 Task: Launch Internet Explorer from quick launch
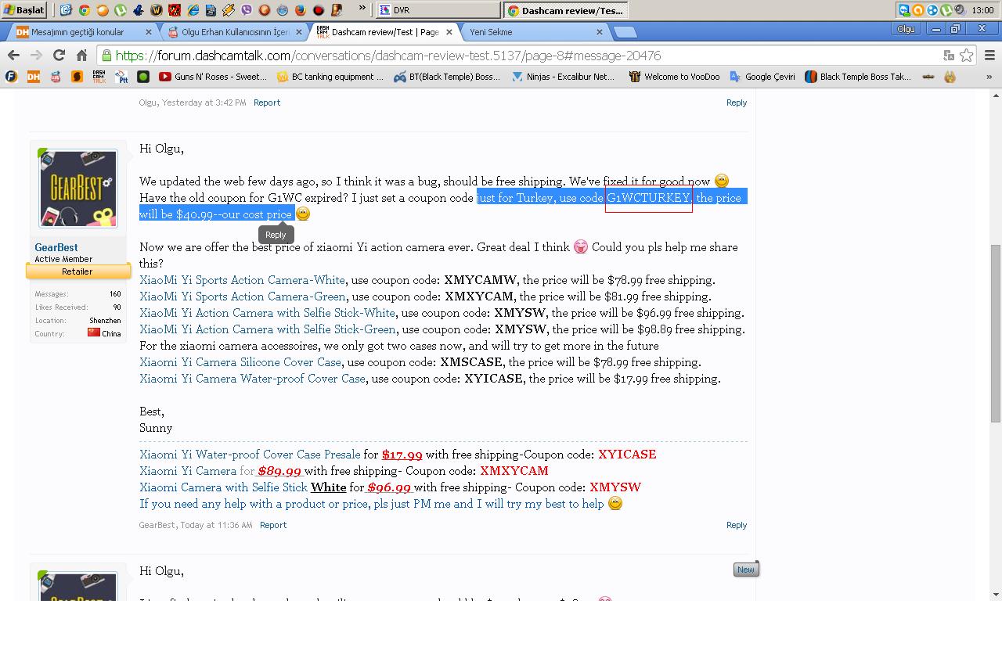click(193, 10)
